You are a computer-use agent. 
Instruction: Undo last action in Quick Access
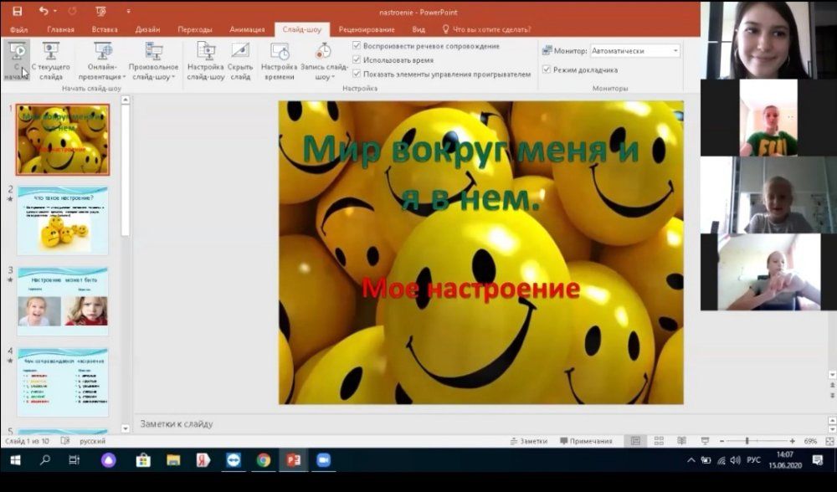pos(44,11)
